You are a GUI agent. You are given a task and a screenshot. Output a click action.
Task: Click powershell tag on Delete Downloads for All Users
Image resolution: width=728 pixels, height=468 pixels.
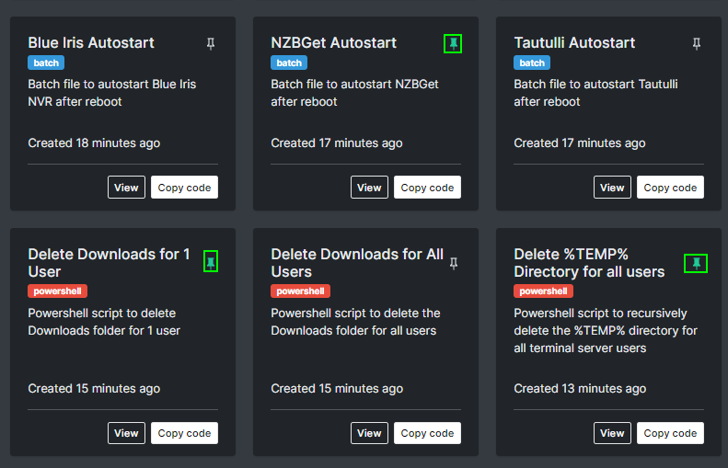[x=300, y=291]
